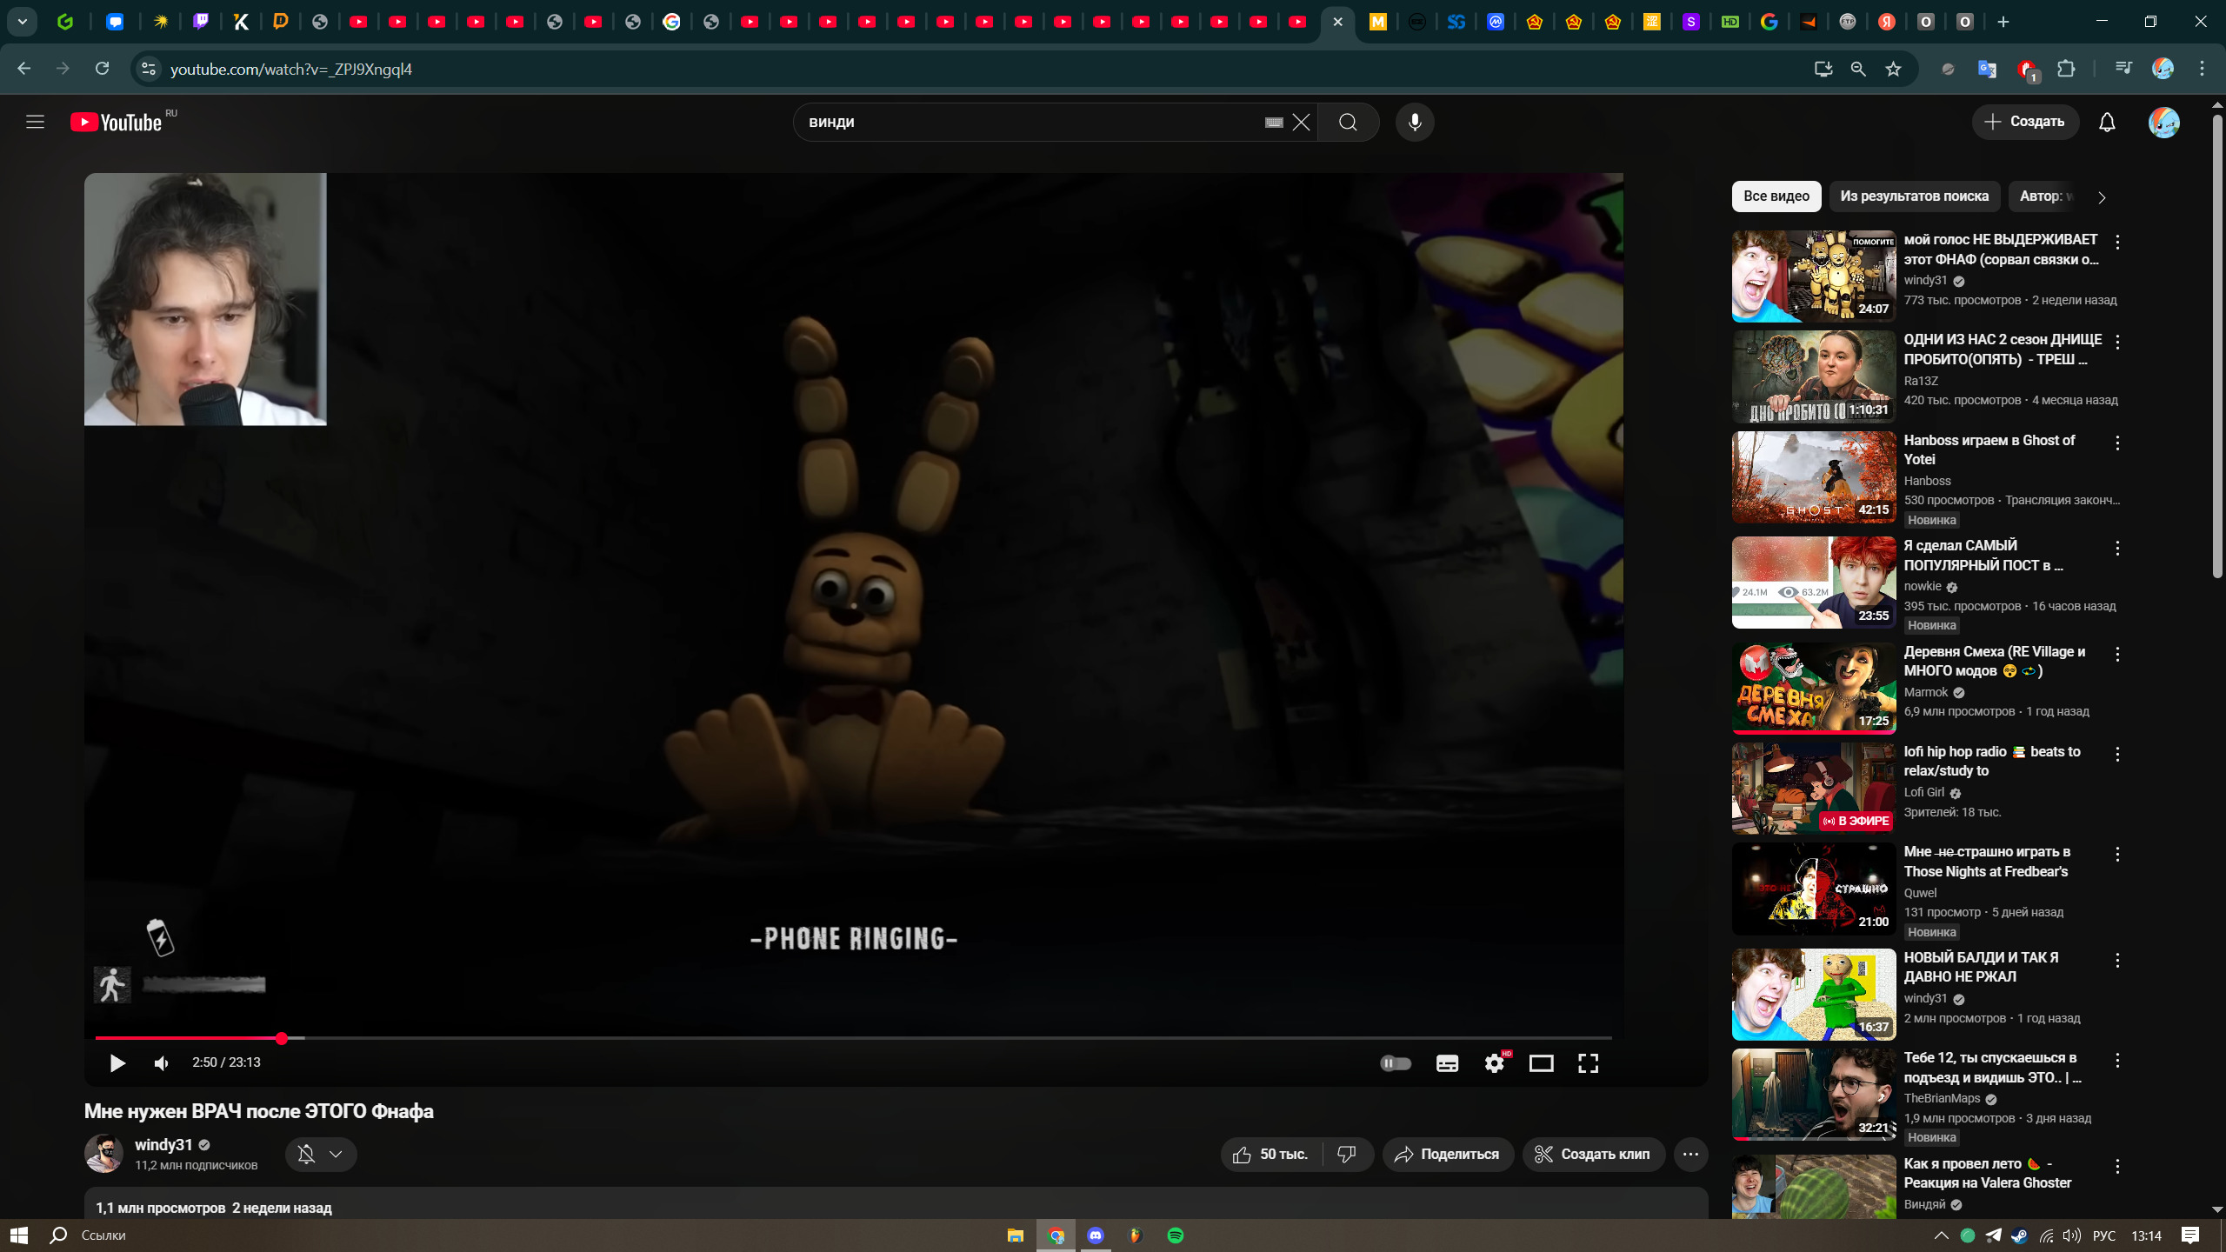Open the Lofi Girl live thumbnail
The width and height of the screenshot is (2226, 1252).
pyautogui.click(x=1813, y=788)
